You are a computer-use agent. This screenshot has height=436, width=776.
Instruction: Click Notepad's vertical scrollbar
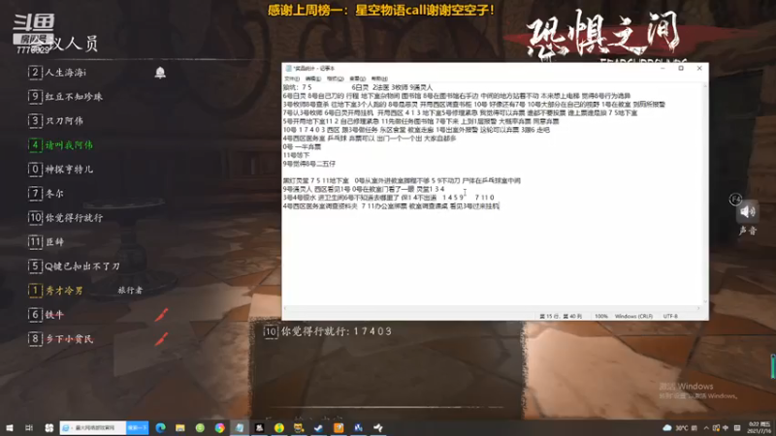705,193
